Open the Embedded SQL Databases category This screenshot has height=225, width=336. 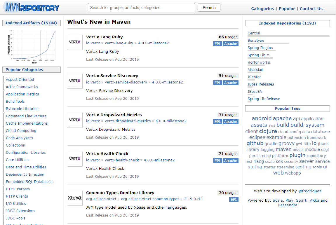click(x=29, y=182)
